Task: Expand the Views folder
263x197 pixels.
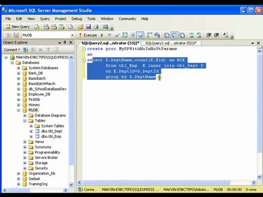Action: coord(25,142)
